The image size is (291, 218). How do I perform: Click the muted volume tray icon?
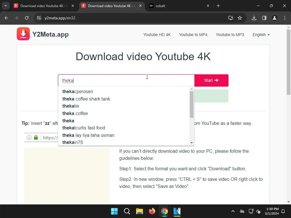(258, 211)
